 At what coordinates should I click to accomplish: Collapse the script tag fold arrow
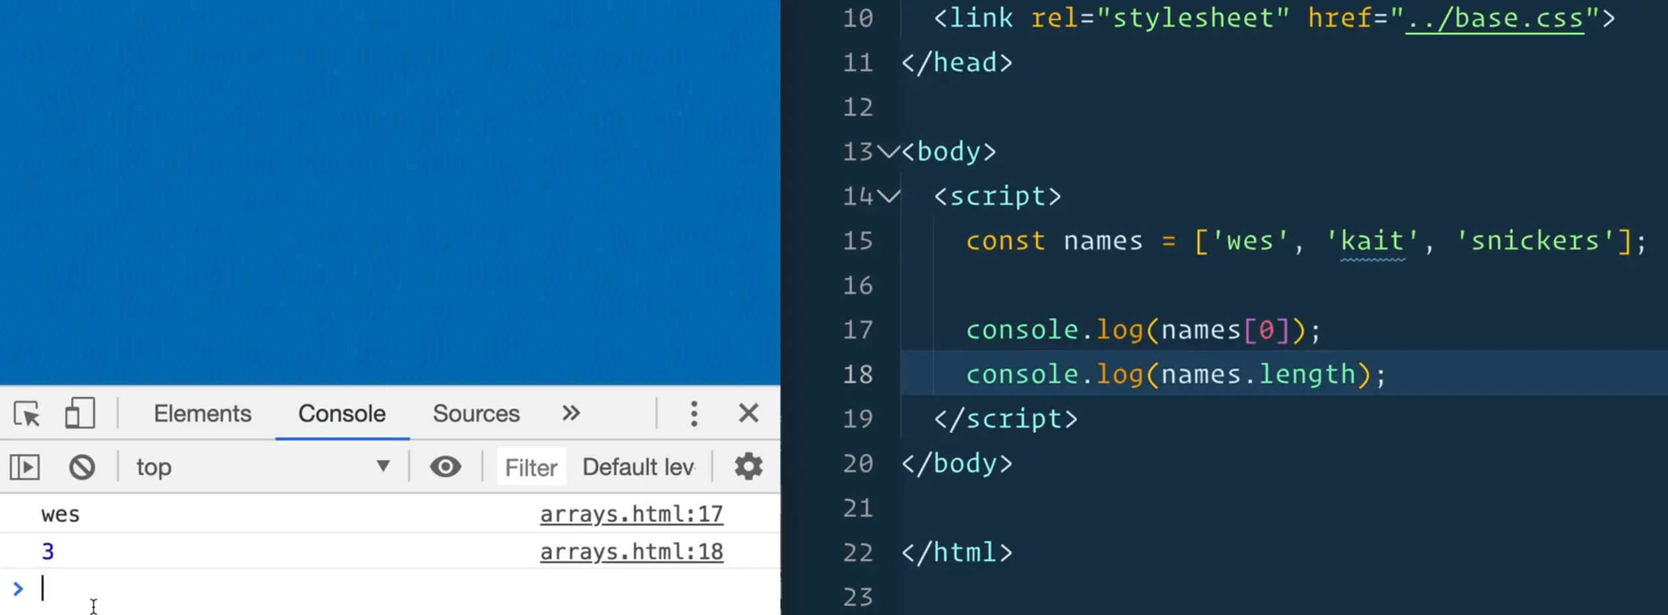[x=889, y=196]
